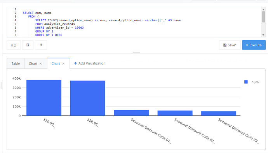
Task: Click the editor/results resize handle
Action: (x=136, y=52)
